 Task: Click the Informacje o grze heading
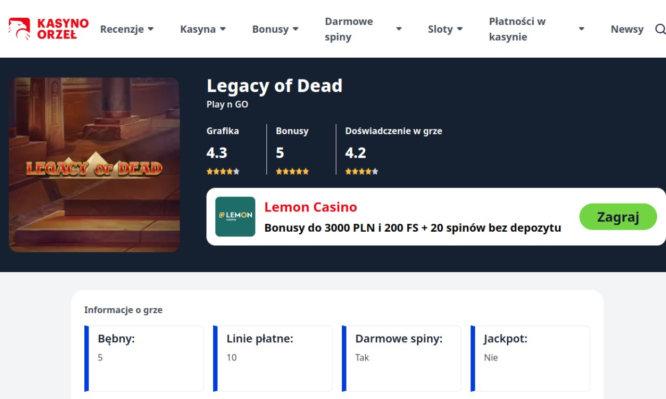(123, 310)
